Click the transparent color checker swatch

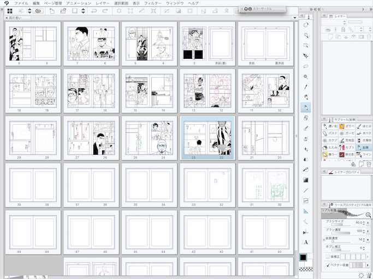tap(306, 269)
